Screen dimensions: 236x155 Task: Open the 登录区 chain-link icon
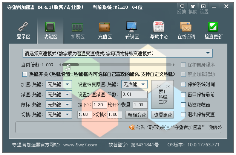pyautogui.click(x=23, y=27)
